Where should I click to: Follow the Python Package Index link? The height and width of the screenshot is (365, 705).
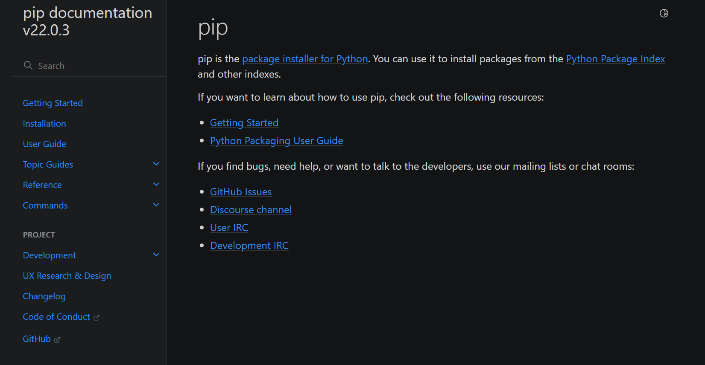[x=615, y=59]
